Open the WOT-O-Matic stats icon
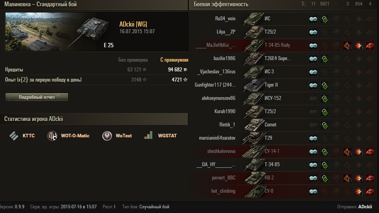This screenshot has width=379, height=213. (52, 136)
